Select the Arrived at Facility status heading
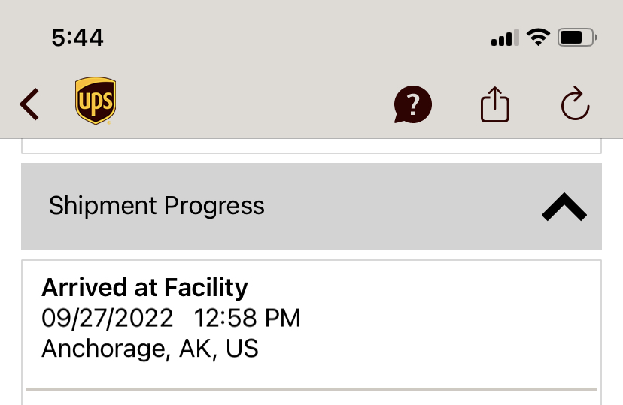623x405 pixels. (x=144, y=287)
